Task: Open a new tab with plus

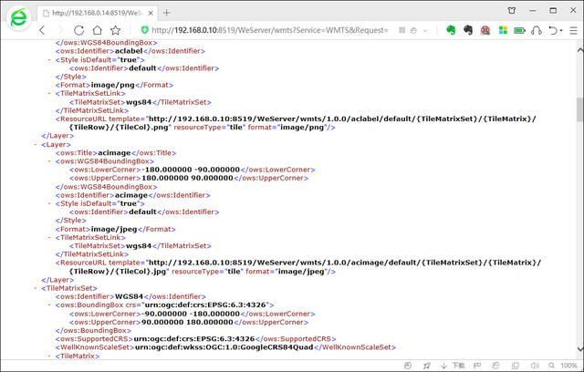Action: (x=166, y=13)
